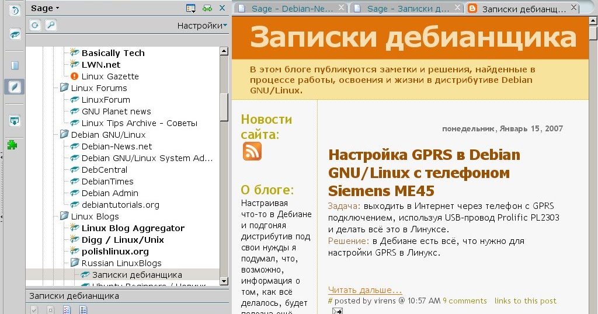Open the Читать дальше link
The image size is (598, 314).
pyautogui.click(x=365, y=289)
